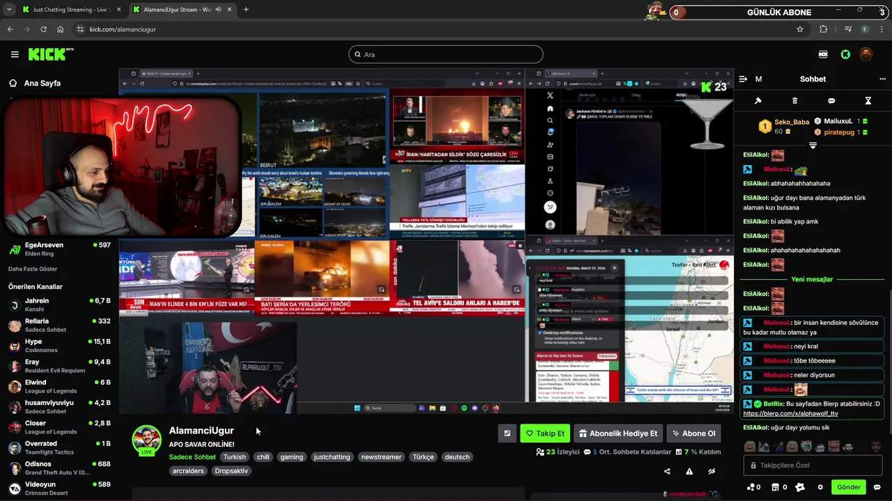Open Eray channel playing Resident Evil Requiem
Image resolution: width=892 pixels, height=501 pixels.
click(x=59, y=366)
